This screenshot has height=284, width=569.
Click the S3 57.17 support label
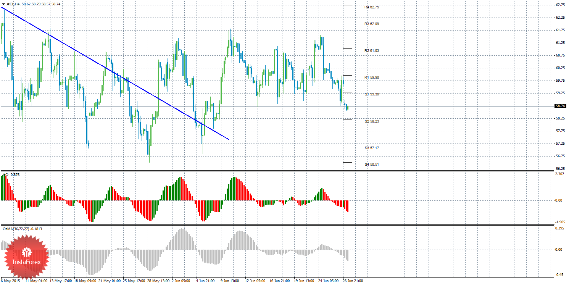(372, 148)
